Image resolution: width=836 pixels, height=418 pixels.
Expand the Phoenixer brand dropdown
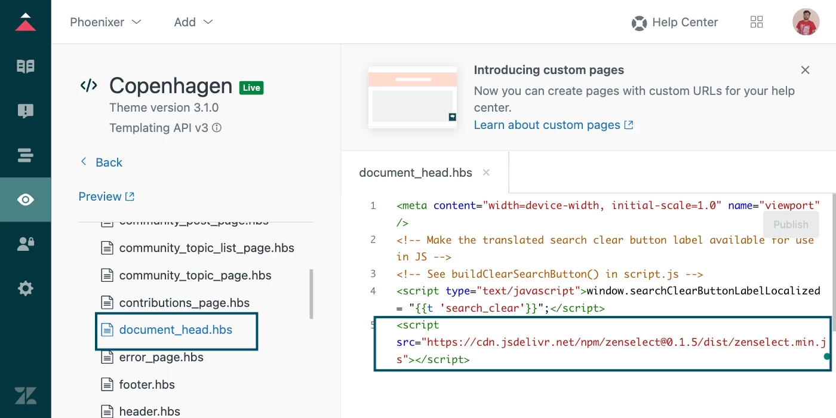coord(106,22)
